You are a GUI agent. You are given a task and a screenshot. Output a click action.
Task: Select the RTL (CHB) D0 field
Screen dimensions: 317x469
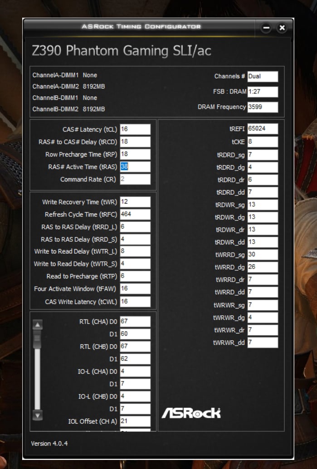[135, 347]
